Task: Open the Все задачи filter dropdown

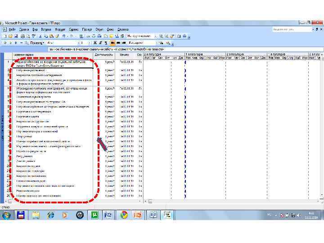Action: pyautogui.click(x=157, y=43)
